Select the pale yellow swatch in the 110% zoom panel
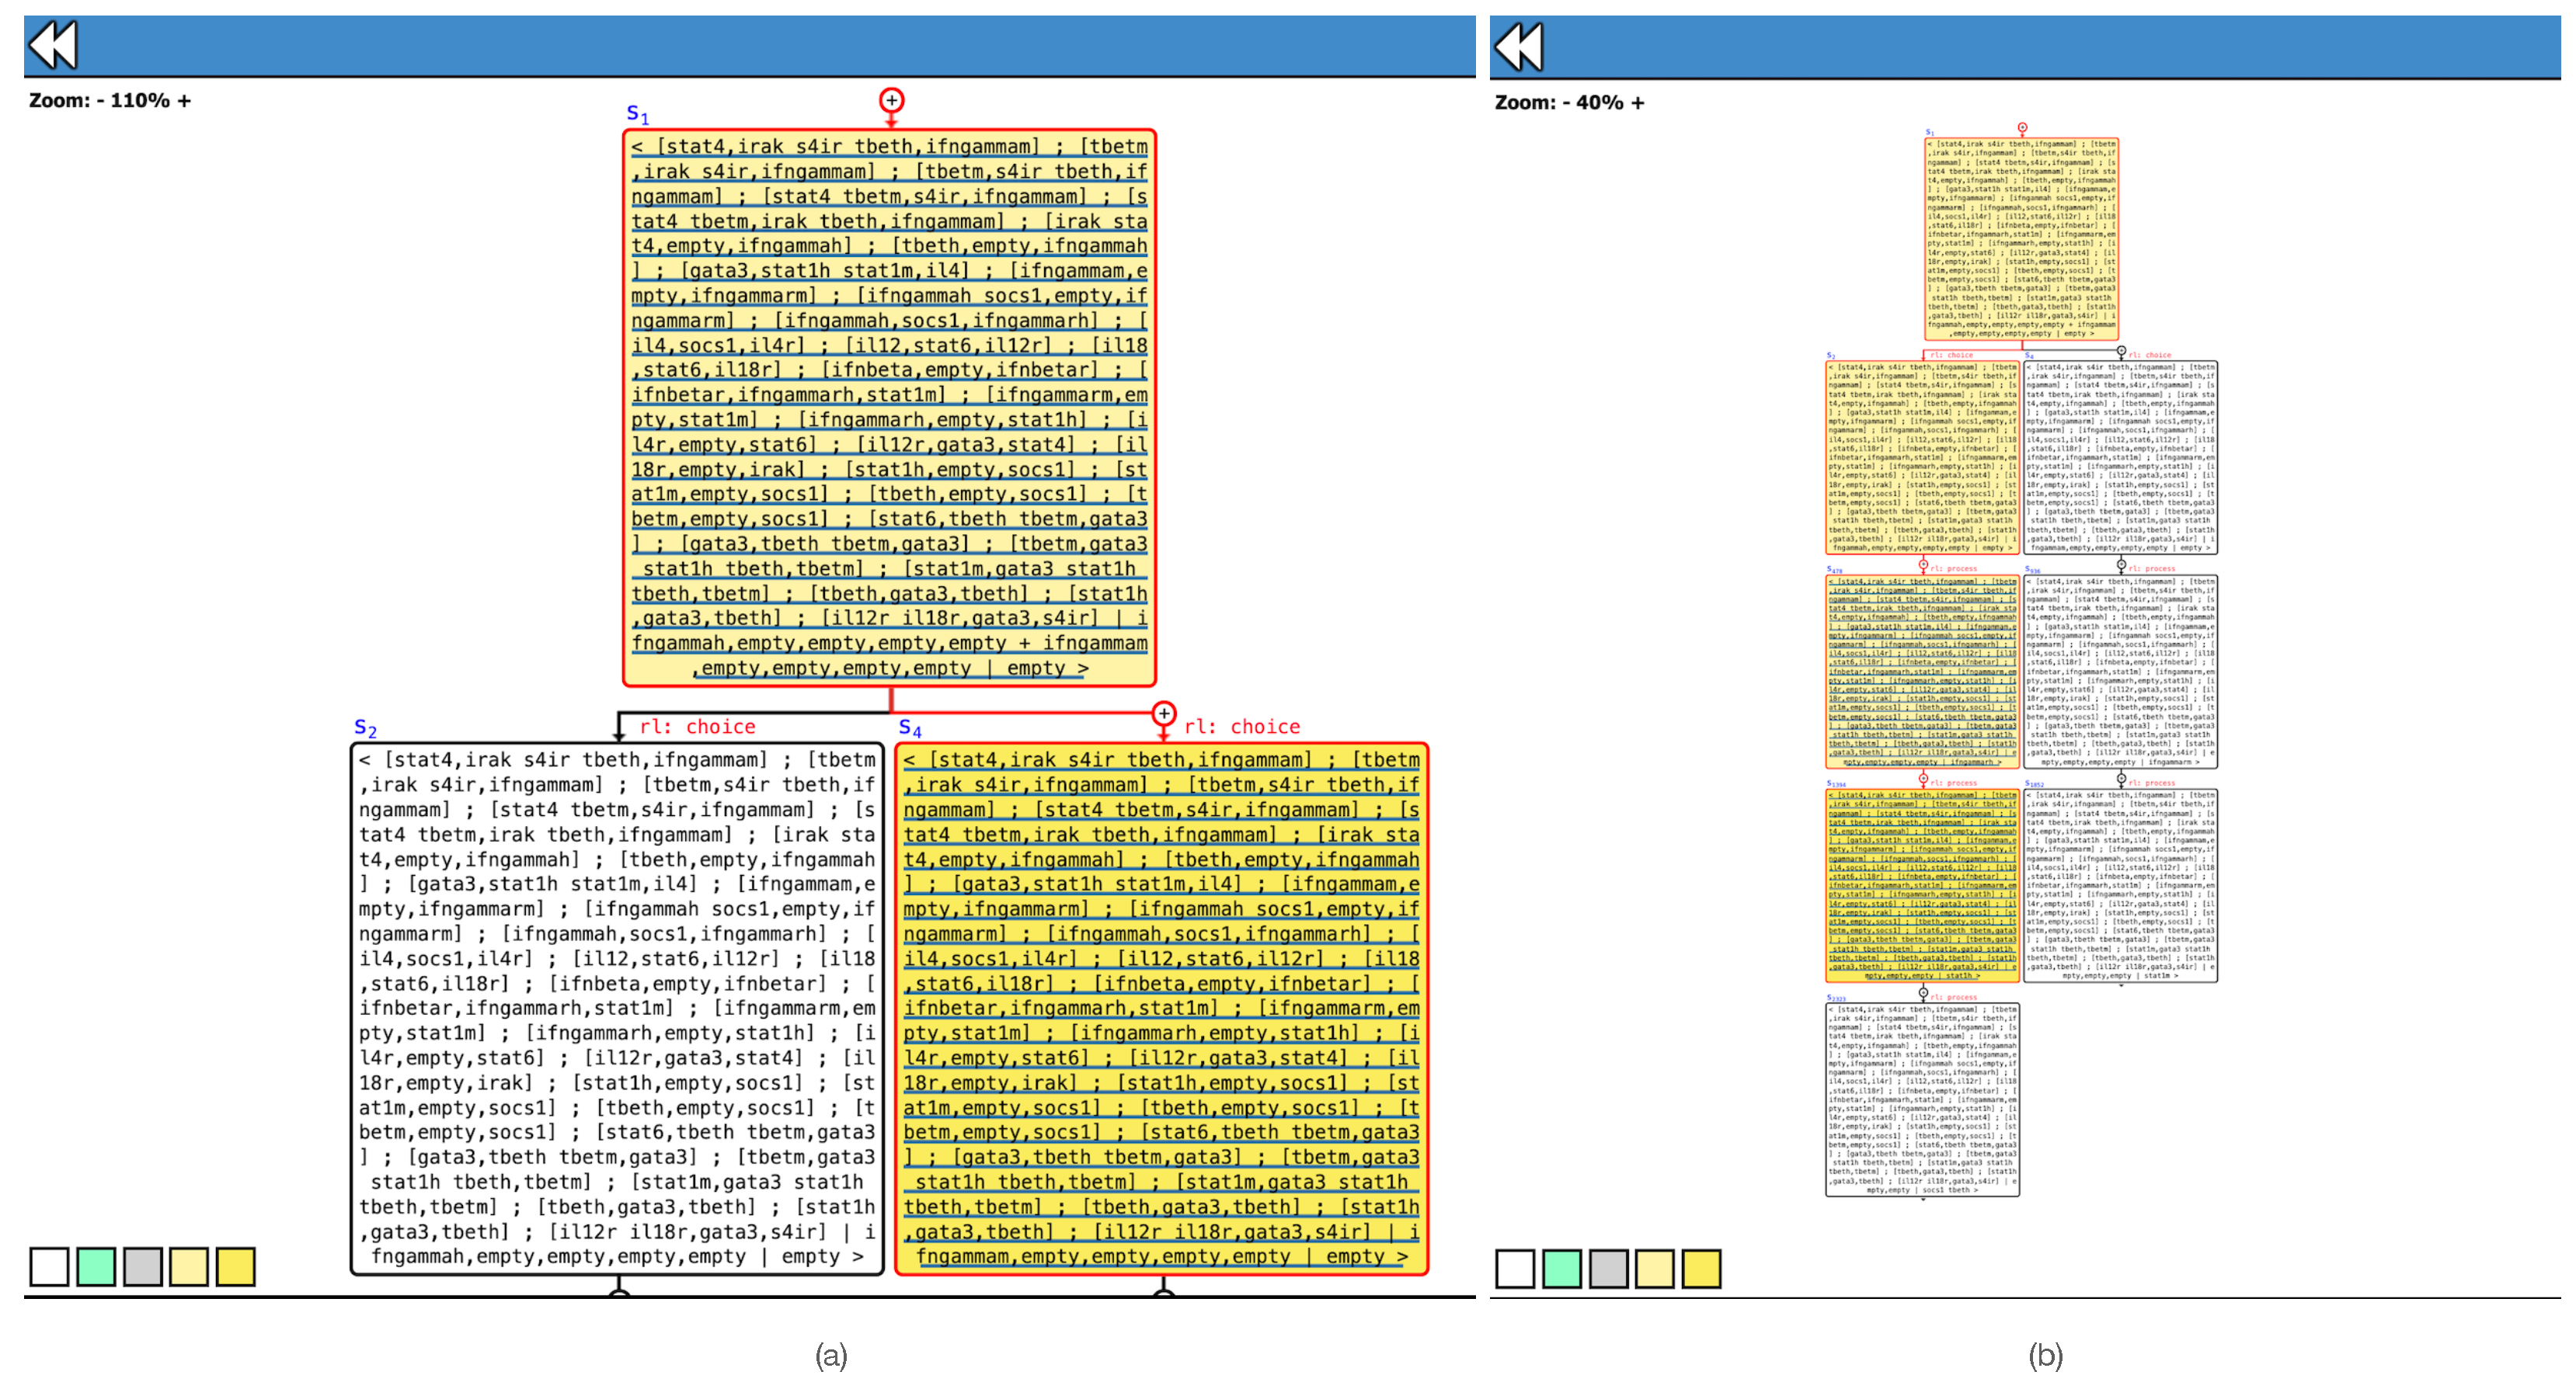 coord(189,1267)
